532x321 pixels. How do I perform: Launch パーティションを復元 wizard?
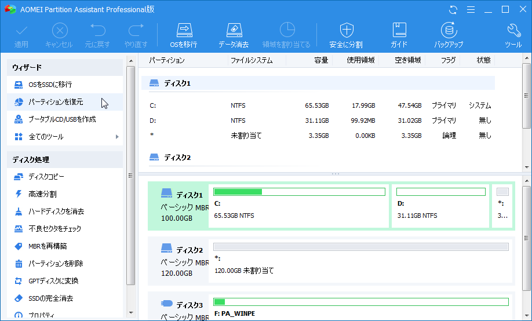[x=65, y=102]
